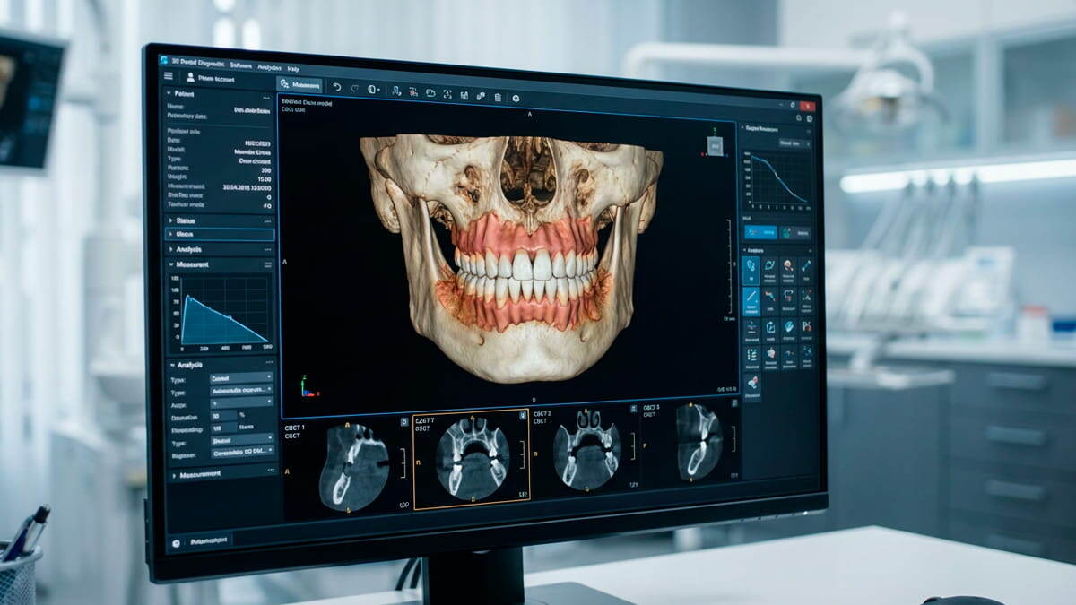
Task: Open the Analysis menu in the menu bar
Action: [x=269, y=68]
